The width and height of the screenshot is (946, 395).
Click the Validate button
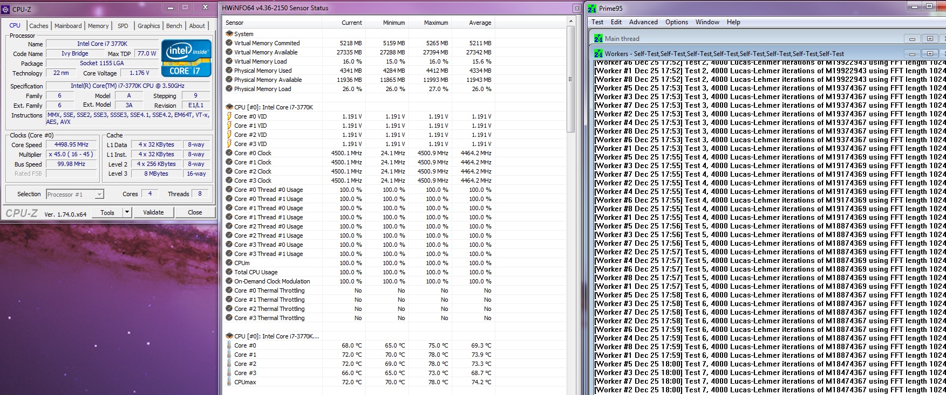point(153,212)
